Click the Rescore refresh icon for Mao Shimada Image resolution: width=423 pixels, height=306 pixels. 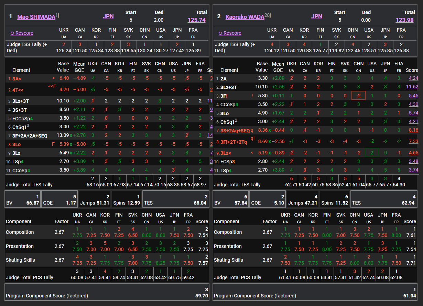coord(12,33)
